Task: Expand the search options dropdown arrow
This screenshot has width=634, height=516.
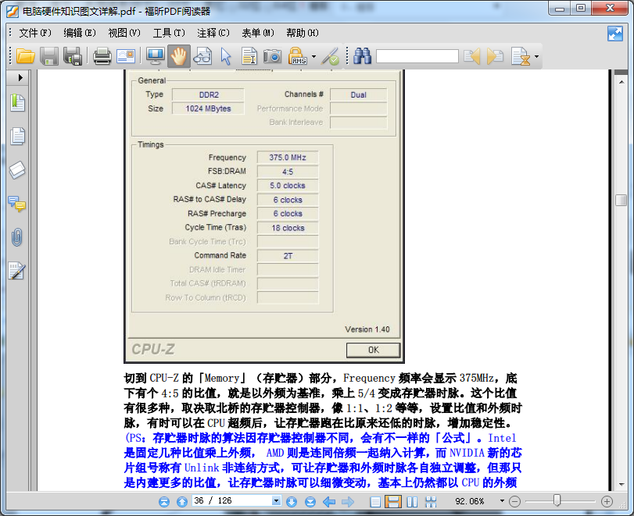Action: [x=536, y=56]
